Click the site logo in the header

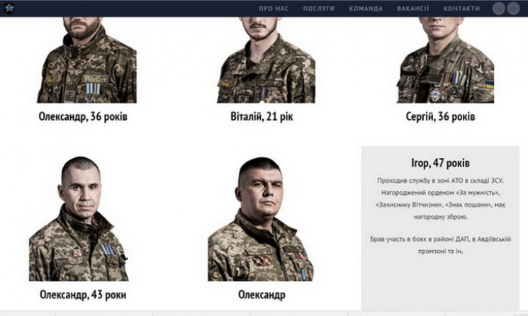(9, 8)
